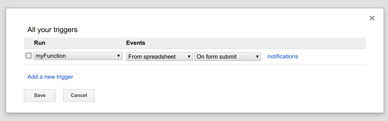Save the trigger settings
388x121 pixels.
point(40,95)
